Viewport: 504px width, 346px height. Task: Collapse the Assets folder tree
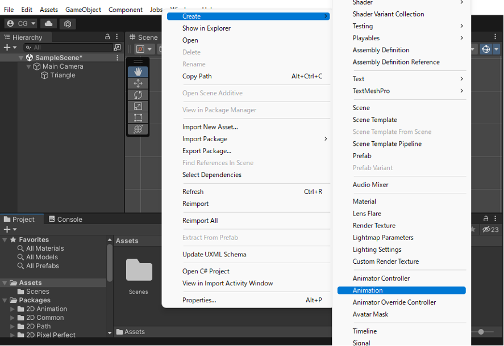[x=5, y=283]
